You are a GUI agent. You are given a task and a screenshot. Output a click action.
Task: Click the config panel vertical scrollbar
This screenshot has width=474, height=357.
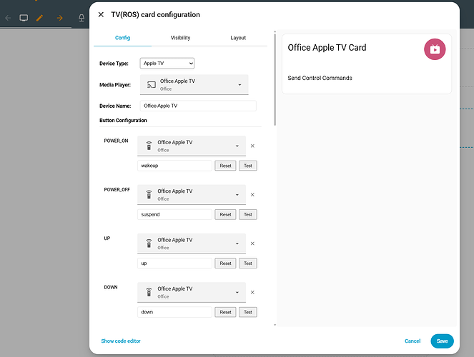click(x=275, y=80)
